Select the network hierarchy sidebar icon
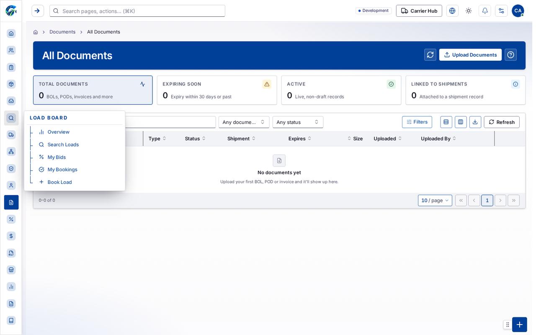The image size is (536, 335). pyautogui.click(x=11, y=152)
